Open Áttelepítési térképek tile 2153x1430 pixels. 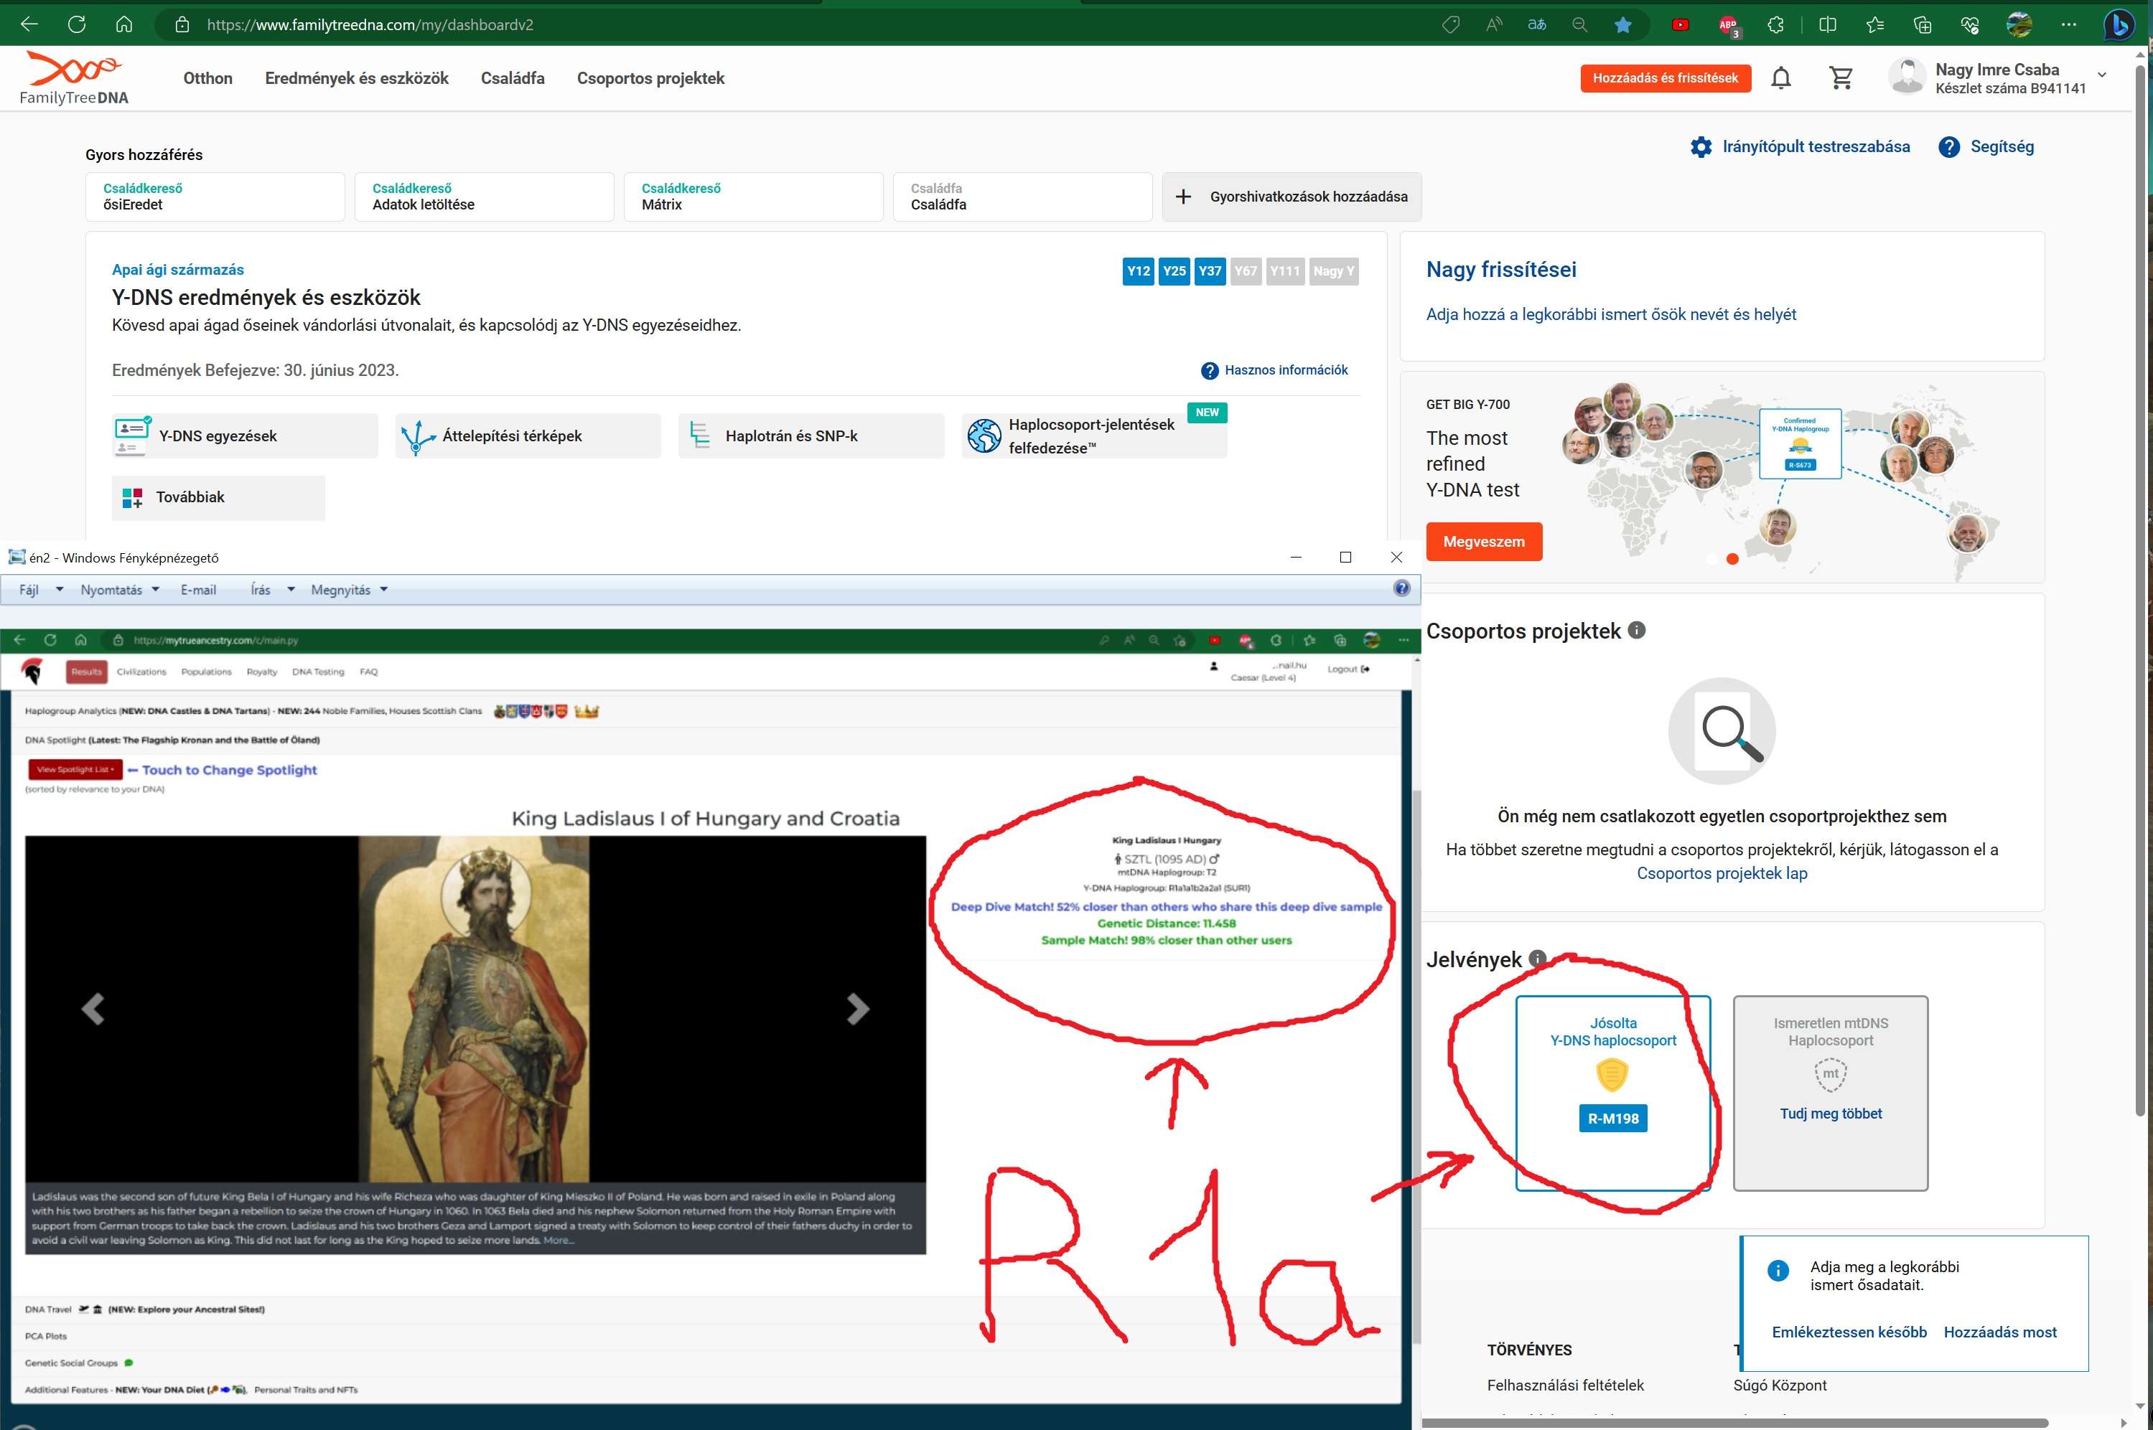click(528, 436)
